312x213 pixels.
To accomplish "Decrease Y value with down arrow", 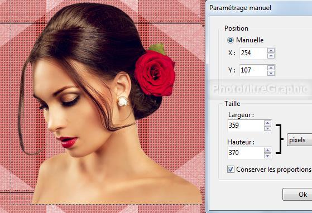I will point(271,73).
